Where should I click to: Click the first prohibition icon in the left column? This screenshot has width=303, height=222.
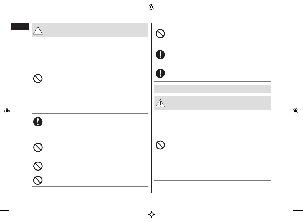(38, 79)
